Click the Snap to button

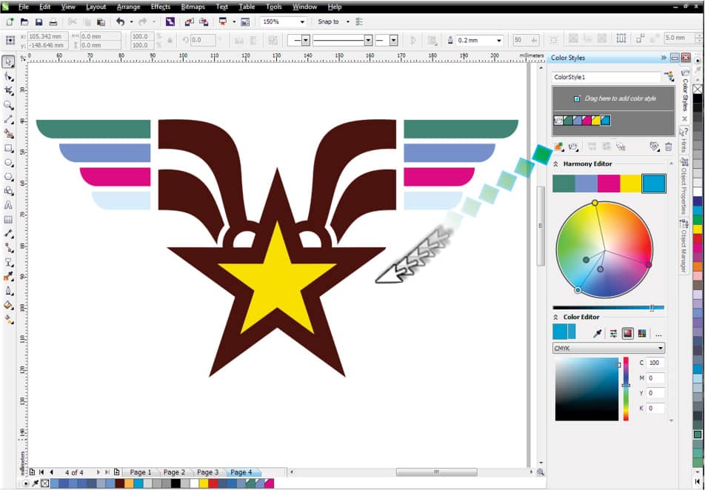tap(328, 21)
